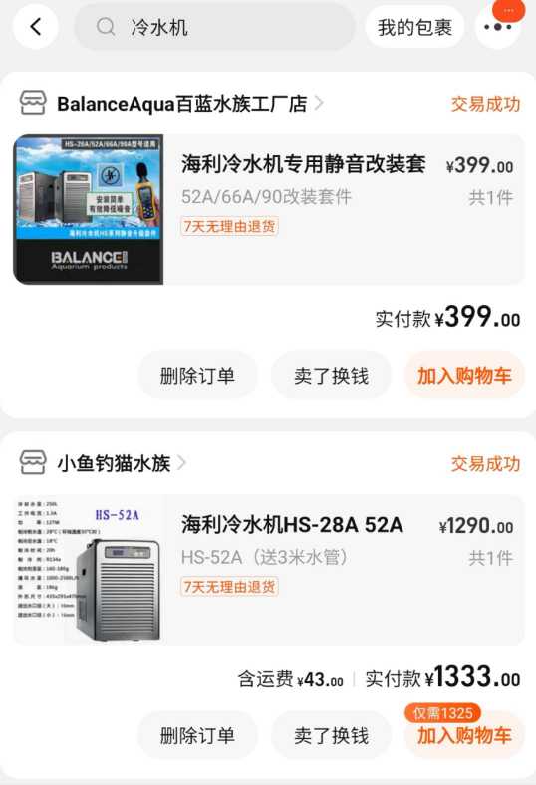The width and height of the screenshot is (536, 785).
Task: Add mod kit to cart 加入购物车
Action: tap(464, 376)
